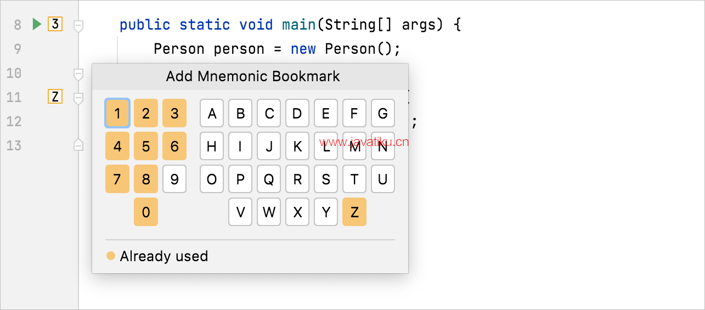Viewport: 705px width, 310px height.
Task: Choose the letter U key
Action: (x=383, y=179)
